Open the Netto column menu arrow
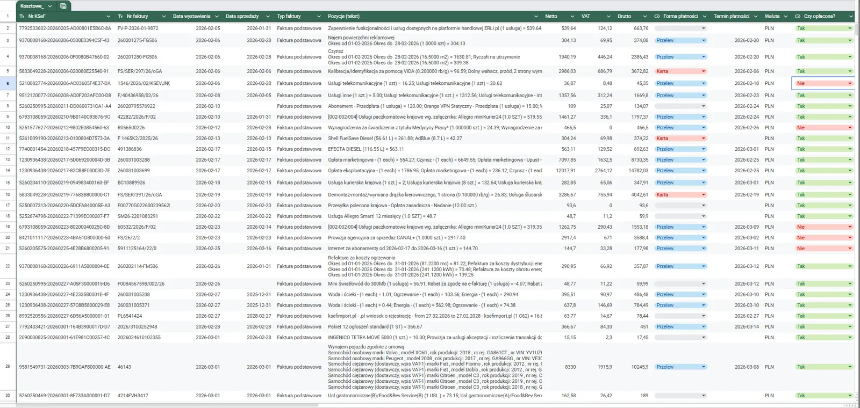Viewport: 860px width, 408px height. pos(572,16)
